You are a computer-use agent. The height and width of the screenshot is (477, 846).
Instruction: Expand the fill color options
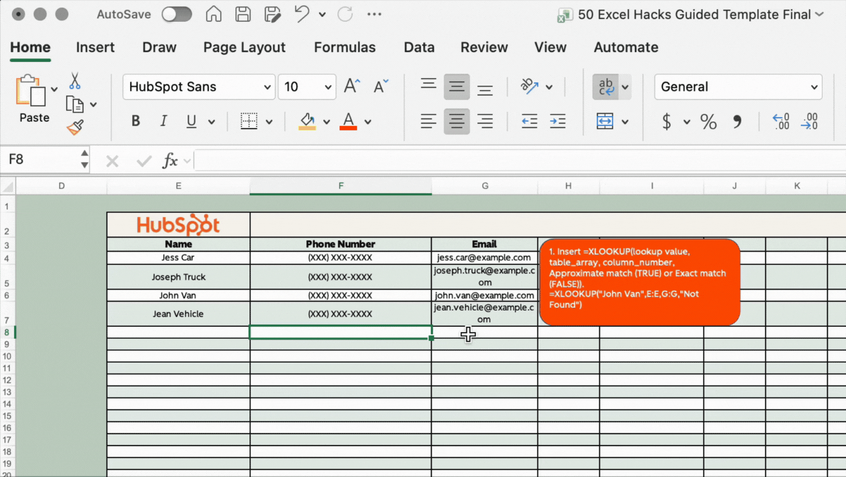pos(326,121)
